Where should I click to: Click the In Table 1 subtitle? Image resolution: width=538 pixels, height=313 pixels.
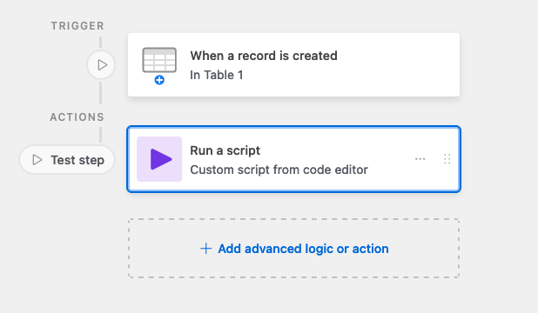[217, 75]
